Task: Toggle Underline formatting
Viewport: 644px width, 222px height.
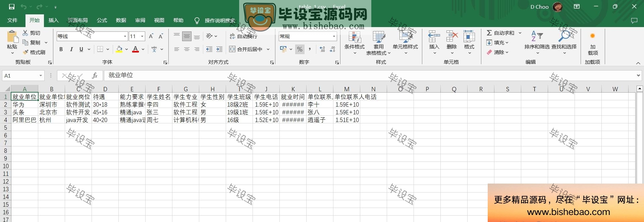Action: 81,49
